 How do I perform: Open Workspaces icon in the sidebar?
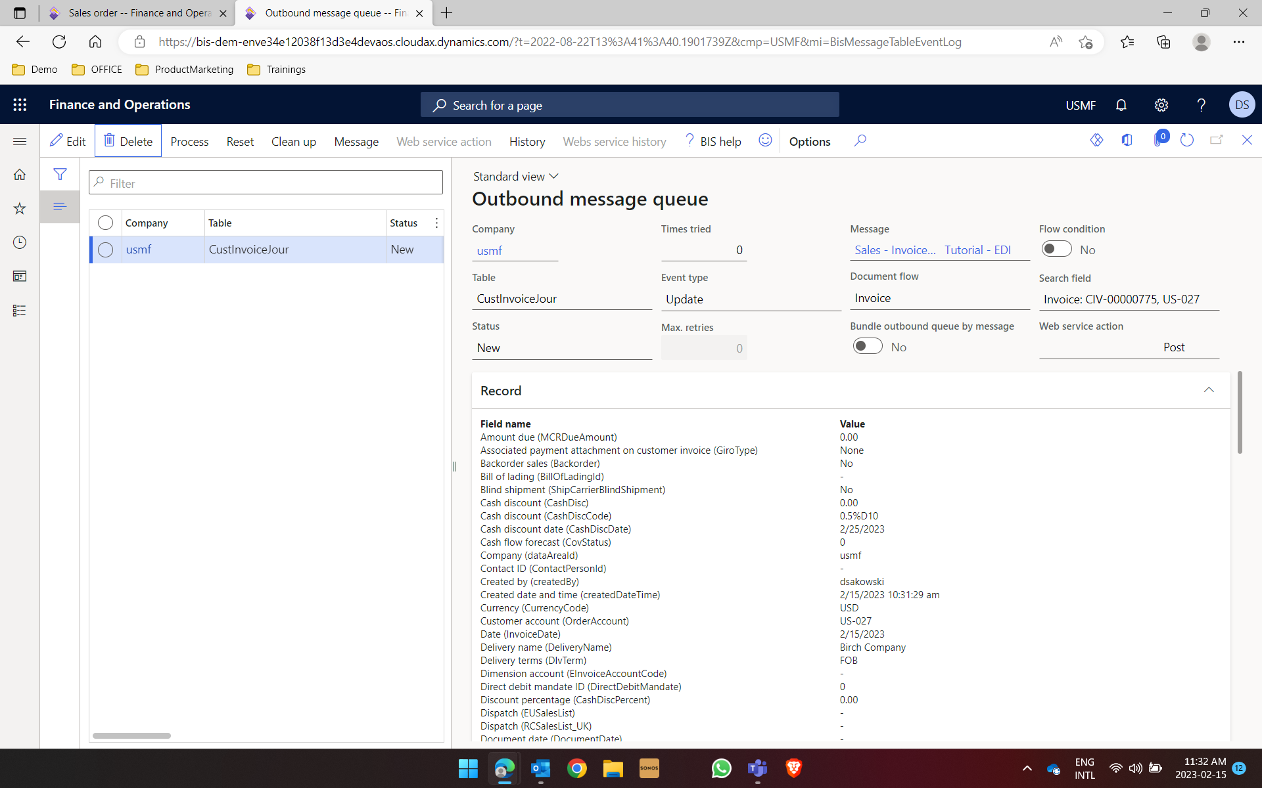point(20,276)
